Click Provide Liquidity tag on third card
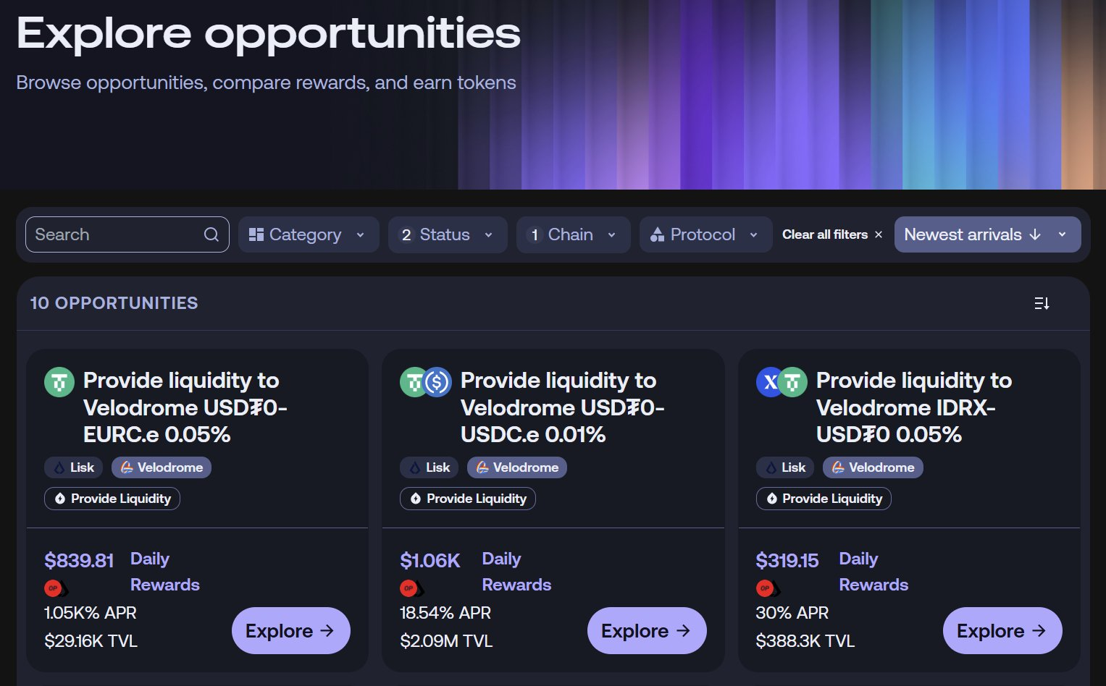The image size is (1106, 686). [x=824, y=499]
